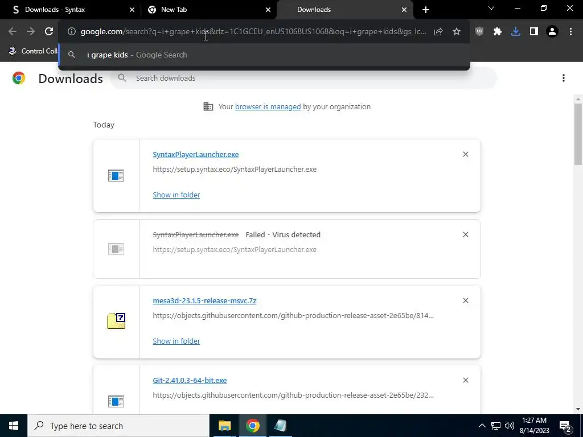Open the taskbar clock showing 1:27 AM

coord(534,426)
